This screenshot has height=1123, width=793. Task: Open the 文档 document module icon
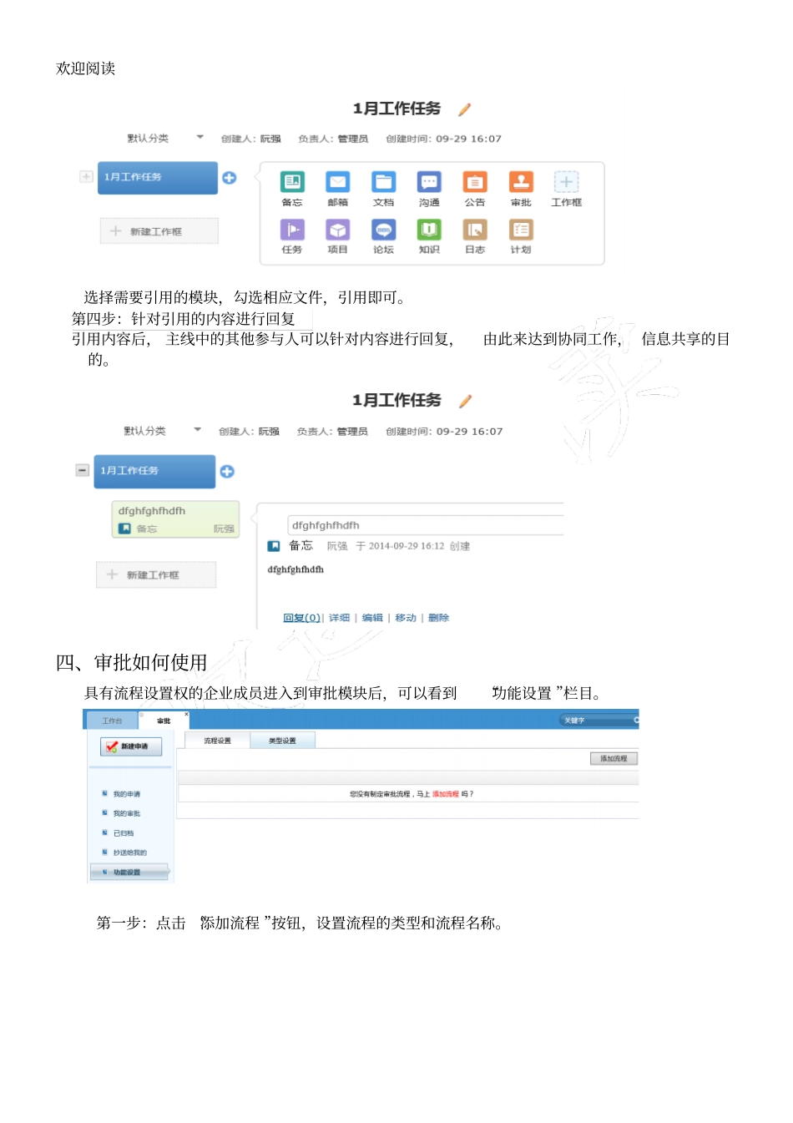pyautogui.click(x=383, y=181)
